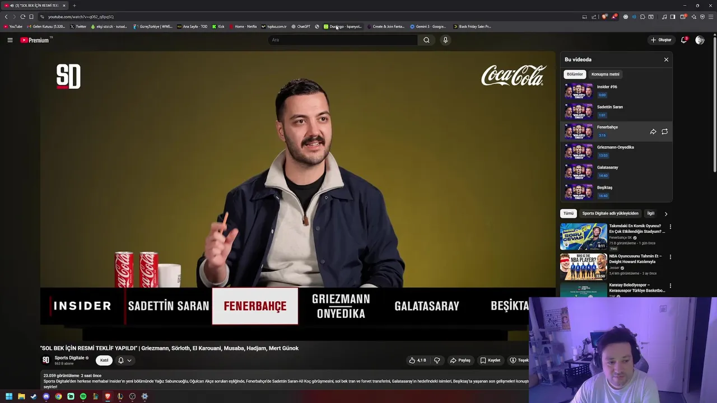717x403 pixels.
Task: Switch to 'Konuşma metni' tab
Action: 606,74
